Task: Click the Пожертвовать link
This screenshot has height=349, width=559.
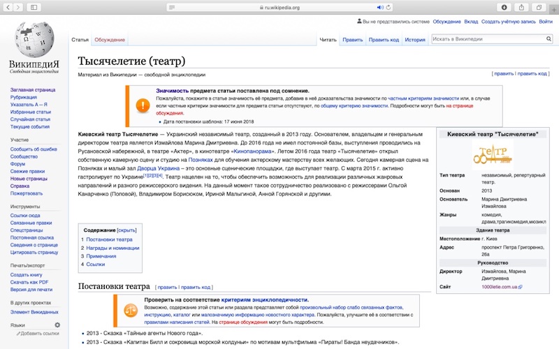Action: (27, 193)
